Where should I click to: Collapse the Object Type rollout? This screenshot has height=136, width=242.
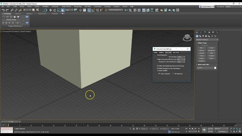click(202, 43)
